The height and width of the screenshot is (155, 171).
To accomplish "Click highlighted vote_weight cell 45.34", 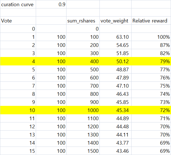I will click(x=116, y=110).
